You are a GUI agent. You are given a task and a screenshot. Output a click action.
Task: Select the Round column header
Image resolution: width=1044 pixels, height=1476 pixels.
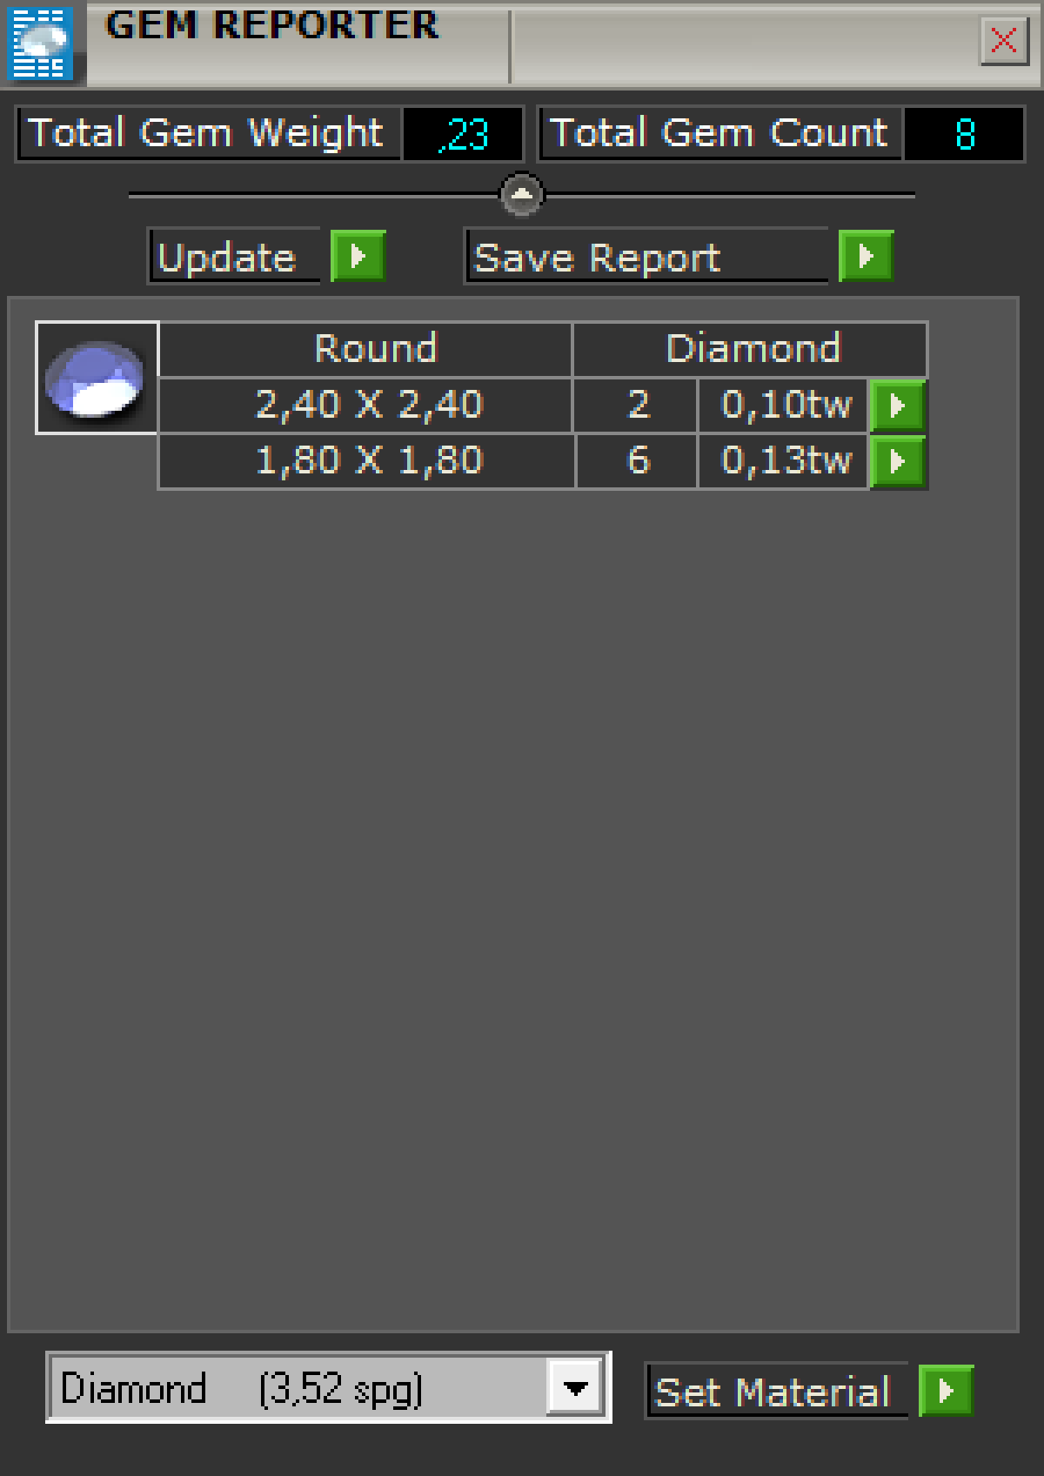pyautogui.click(x=374, y=349)
